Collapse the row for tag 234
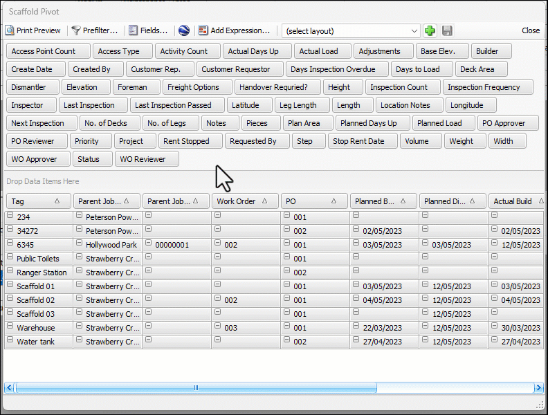 coord(10,216)
